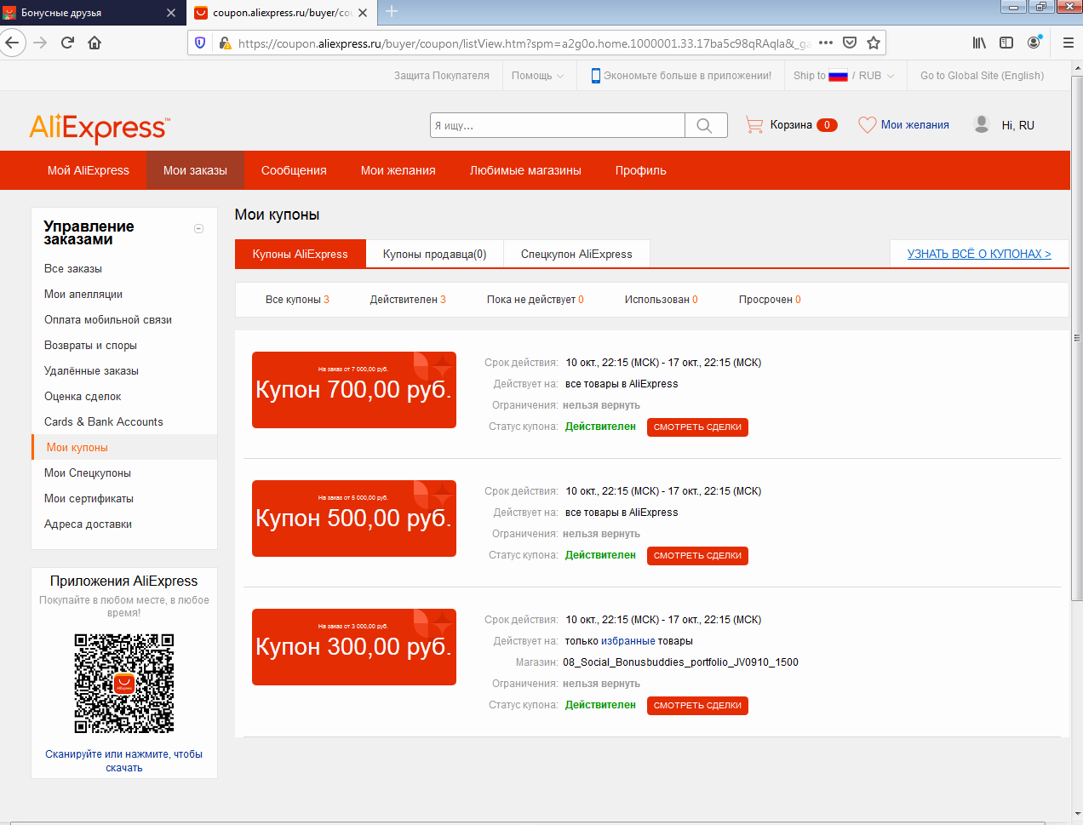Open Профиль menu item
1083x825 pixels.
(x=641, y=170)
